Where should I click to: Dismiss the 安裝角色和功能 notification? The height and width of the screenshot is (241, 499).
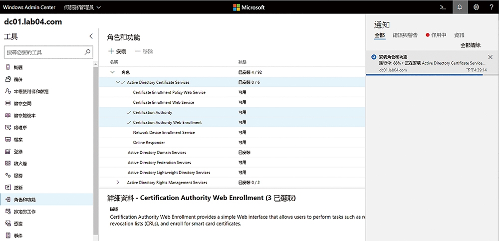pyautogui.click(x=490, y=57)
